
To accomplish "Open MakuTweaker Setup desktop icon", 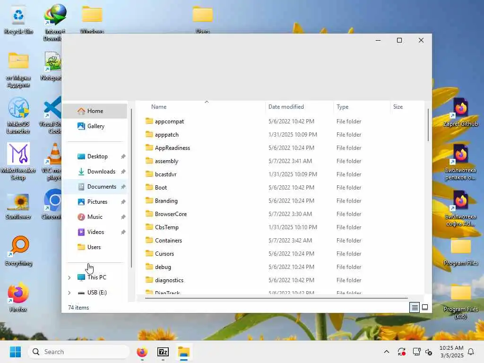I will point(18,161).
